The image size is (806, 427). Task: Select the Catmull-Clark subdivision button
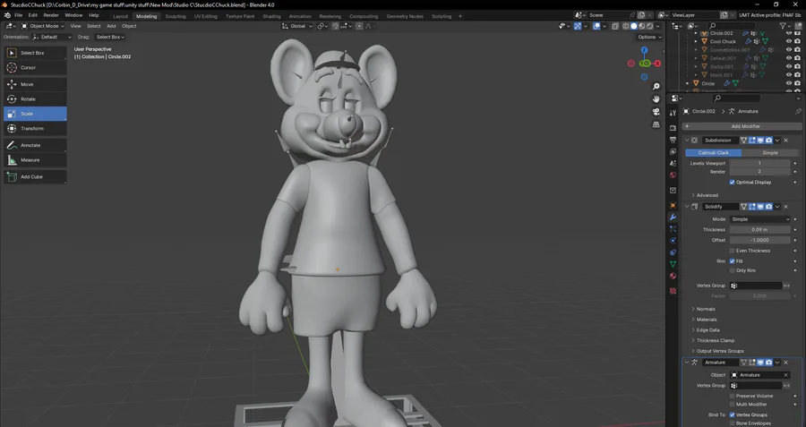click(714, 153)
